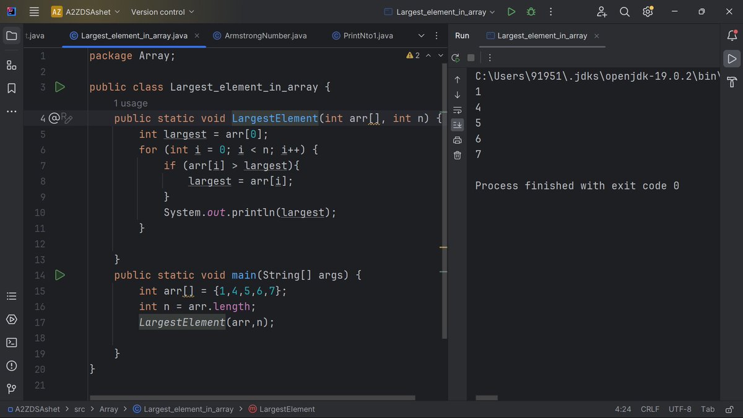Image resolution: width=743 pixels, height=418 pixels.
Task: Enable scroll to end in the console
Action: (x=457, y=124)
